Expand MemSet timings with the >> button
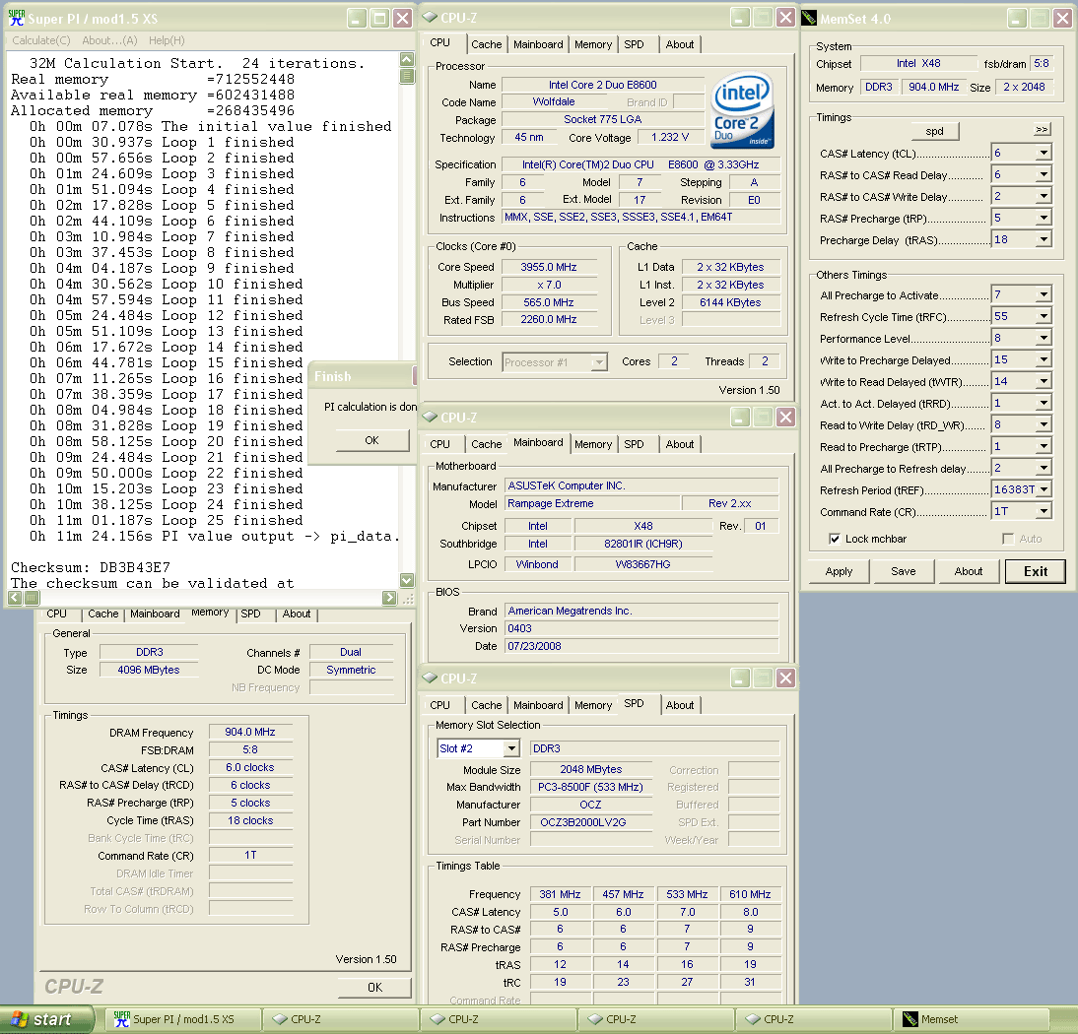1078x1034 pixels. [x=1043, y=130]
